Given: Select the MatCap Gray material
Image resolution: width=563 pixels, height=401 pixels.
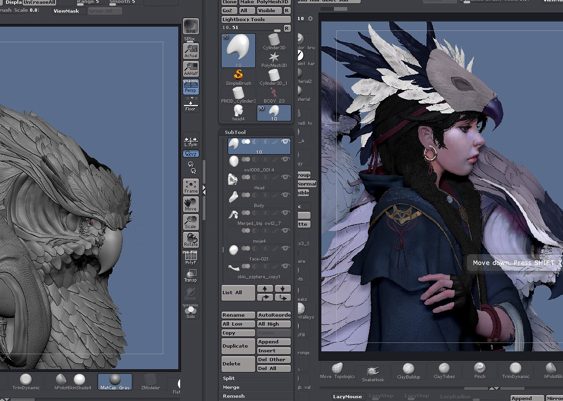Looking at the screenshot, I should pyautogui.click(x=115, y=382).
